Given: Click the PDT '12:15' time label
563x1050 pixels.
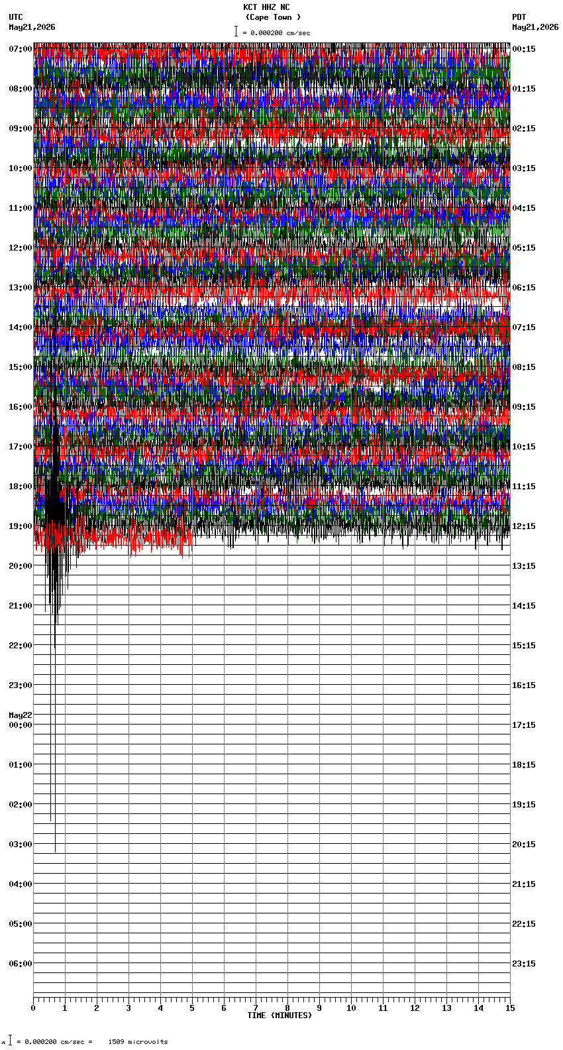Looking at the screenshot, I should point(524,526).
